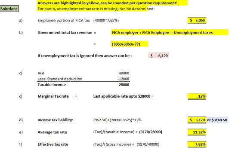The image size is (241, 163).
Task: Click the 'Answers are highlighted in yellow' heading
Action: [x=107, y=3]
